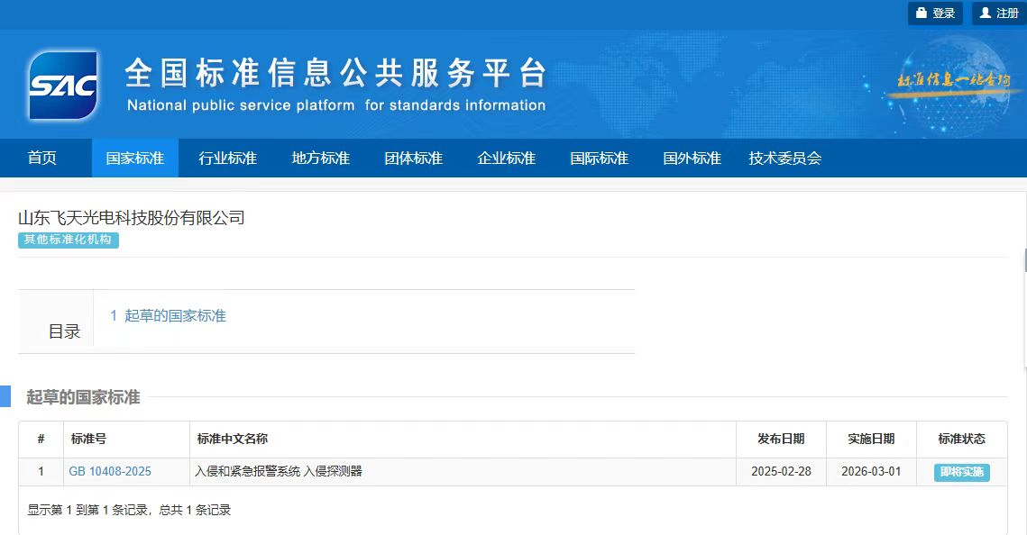Click the 标准状态 column header
Image resolution: width=1027 pixels, height=535 pixels.
click(961, 439)
